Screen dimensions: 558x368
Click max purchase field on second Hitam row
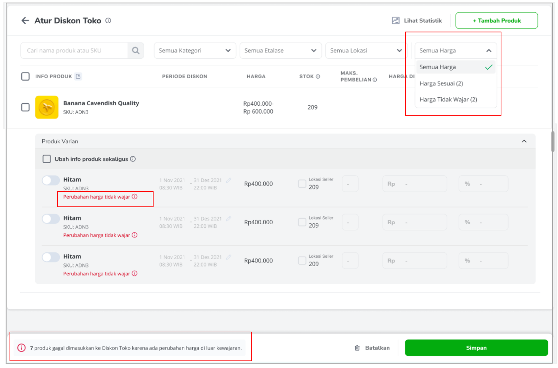point(350,222)
